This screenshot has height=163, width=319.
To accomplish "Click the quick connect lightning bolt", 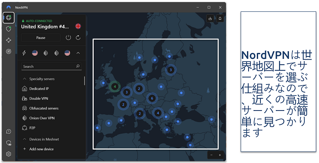I will (24, 53).
